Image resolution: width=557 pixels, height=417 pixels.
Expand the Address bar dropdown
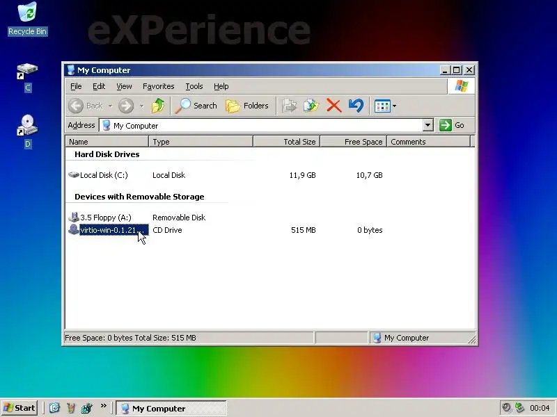coord(428,125)
